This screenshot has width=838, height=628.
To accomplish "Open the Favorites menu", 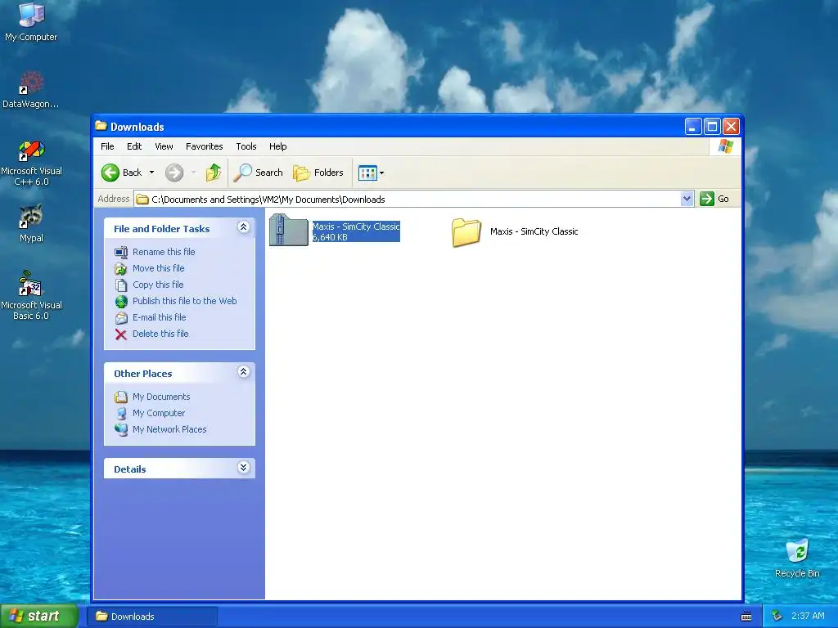I will point(204,146).
